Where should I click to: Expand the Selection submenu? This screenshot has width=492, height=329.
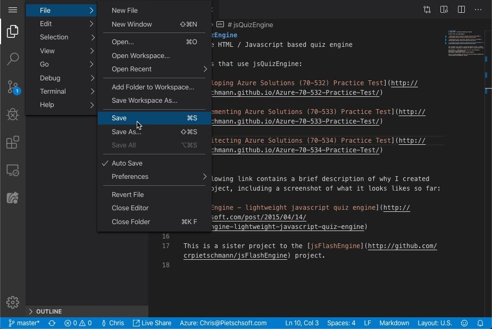62,37
